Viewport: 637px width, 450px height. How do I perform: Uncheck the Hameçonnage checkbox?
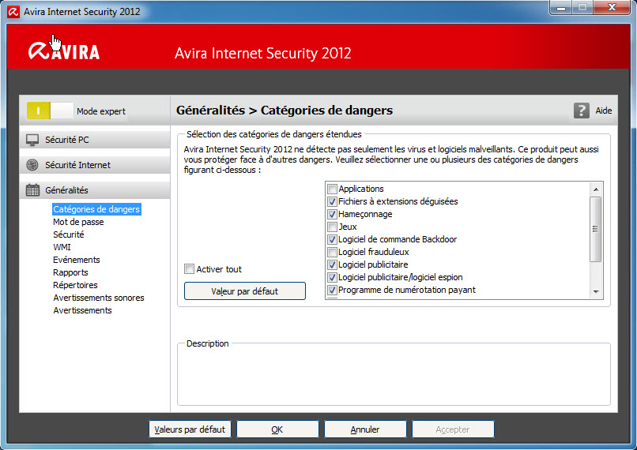click(332, 214)
